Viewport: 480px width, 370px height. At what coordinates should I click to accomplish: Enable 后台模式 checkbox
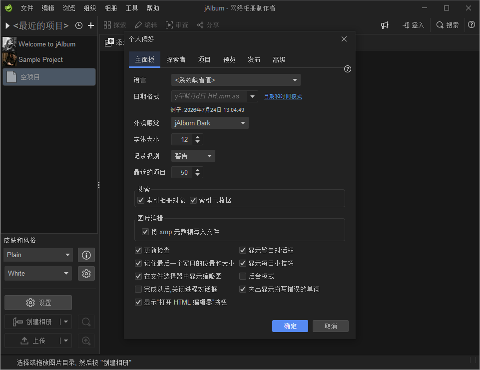(243, 276)
